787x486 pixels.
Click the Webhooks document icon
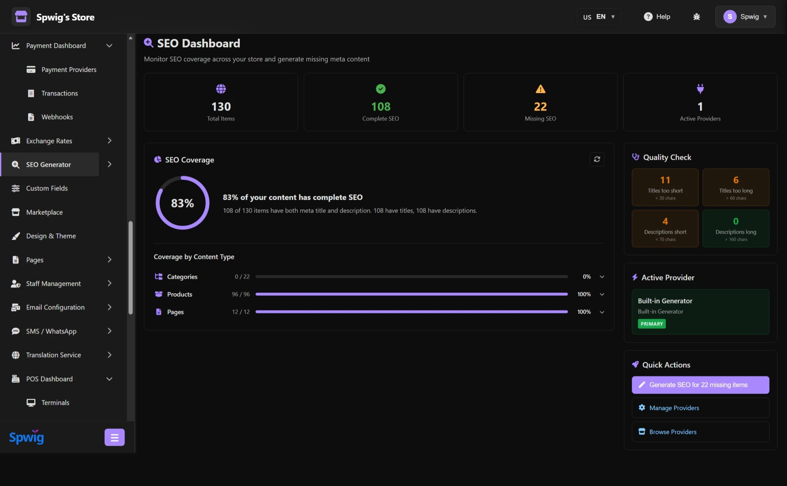point(31,117)
